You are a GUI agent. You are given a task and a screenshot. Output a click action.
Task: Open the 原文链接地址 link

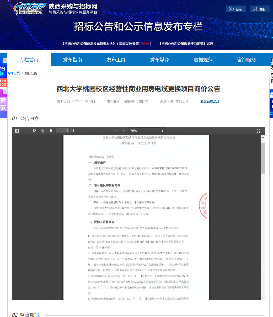(210, 101)
